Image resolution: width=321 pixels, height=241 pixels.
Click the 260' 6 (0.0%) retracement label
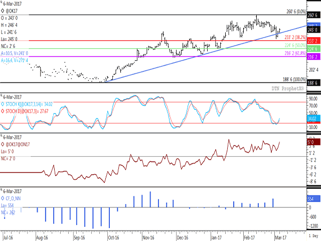[x=296, y=12]
